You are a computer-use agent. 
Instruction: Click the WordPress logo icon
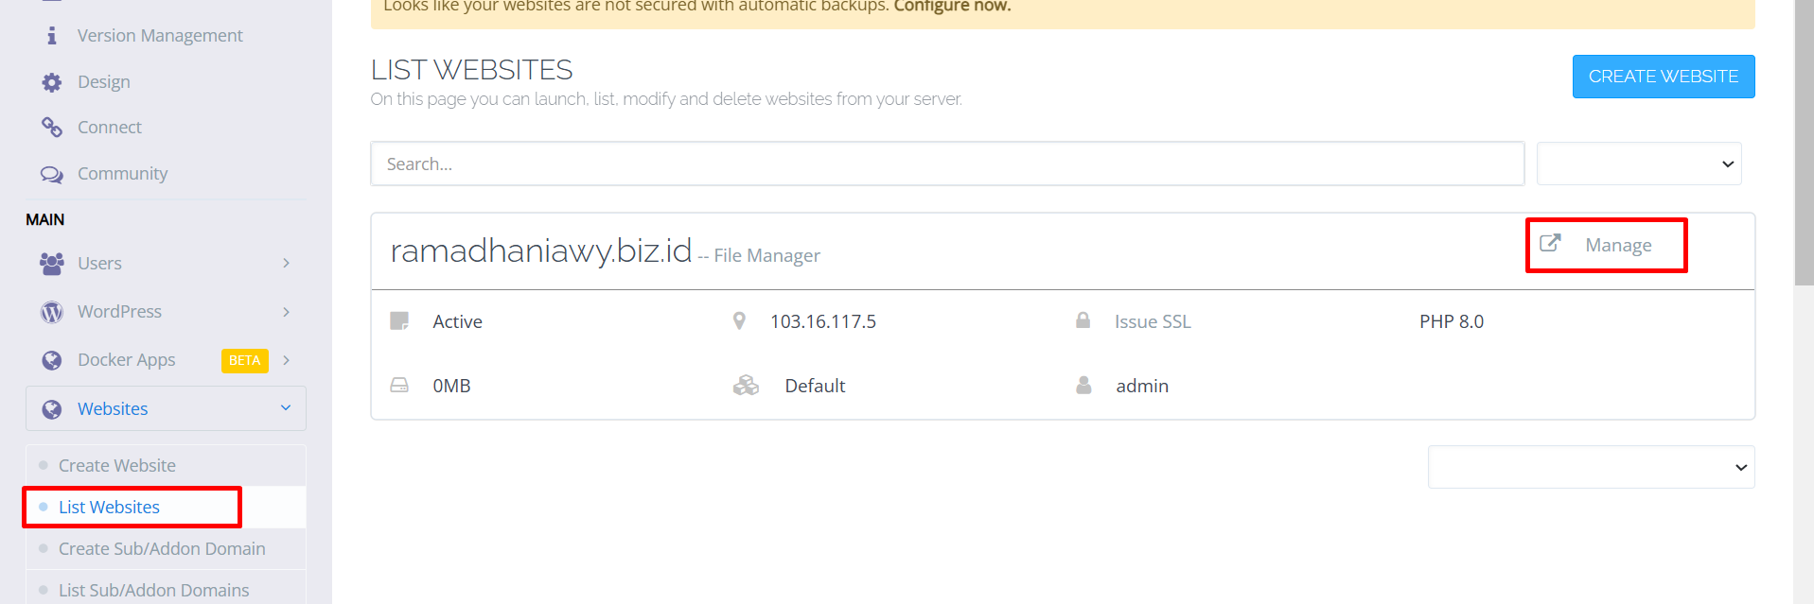[x=52, y=312]
